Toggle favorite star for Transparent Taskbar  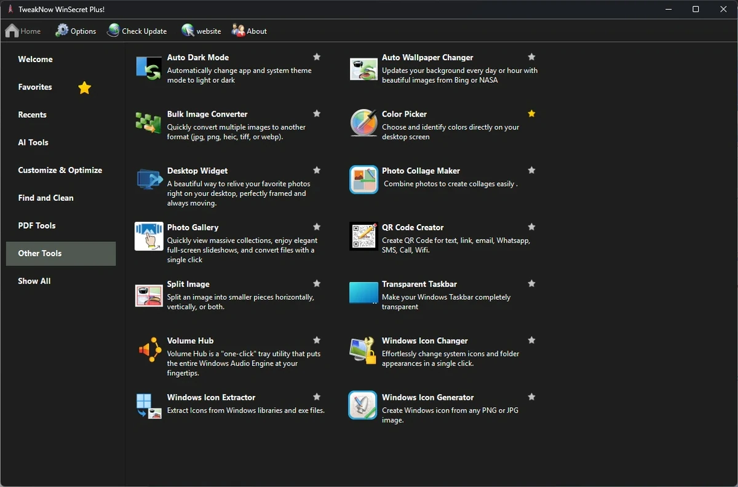(532, 284)
